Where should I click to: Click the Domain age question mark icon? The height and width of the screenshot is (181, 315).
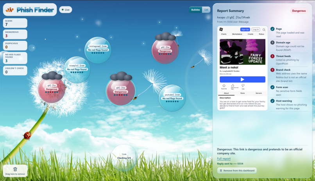[272, 43]
